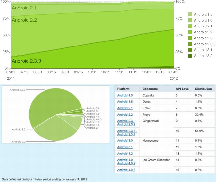
Task: Select the Android 2.2 legend color swatch
Action: [190, 32]
